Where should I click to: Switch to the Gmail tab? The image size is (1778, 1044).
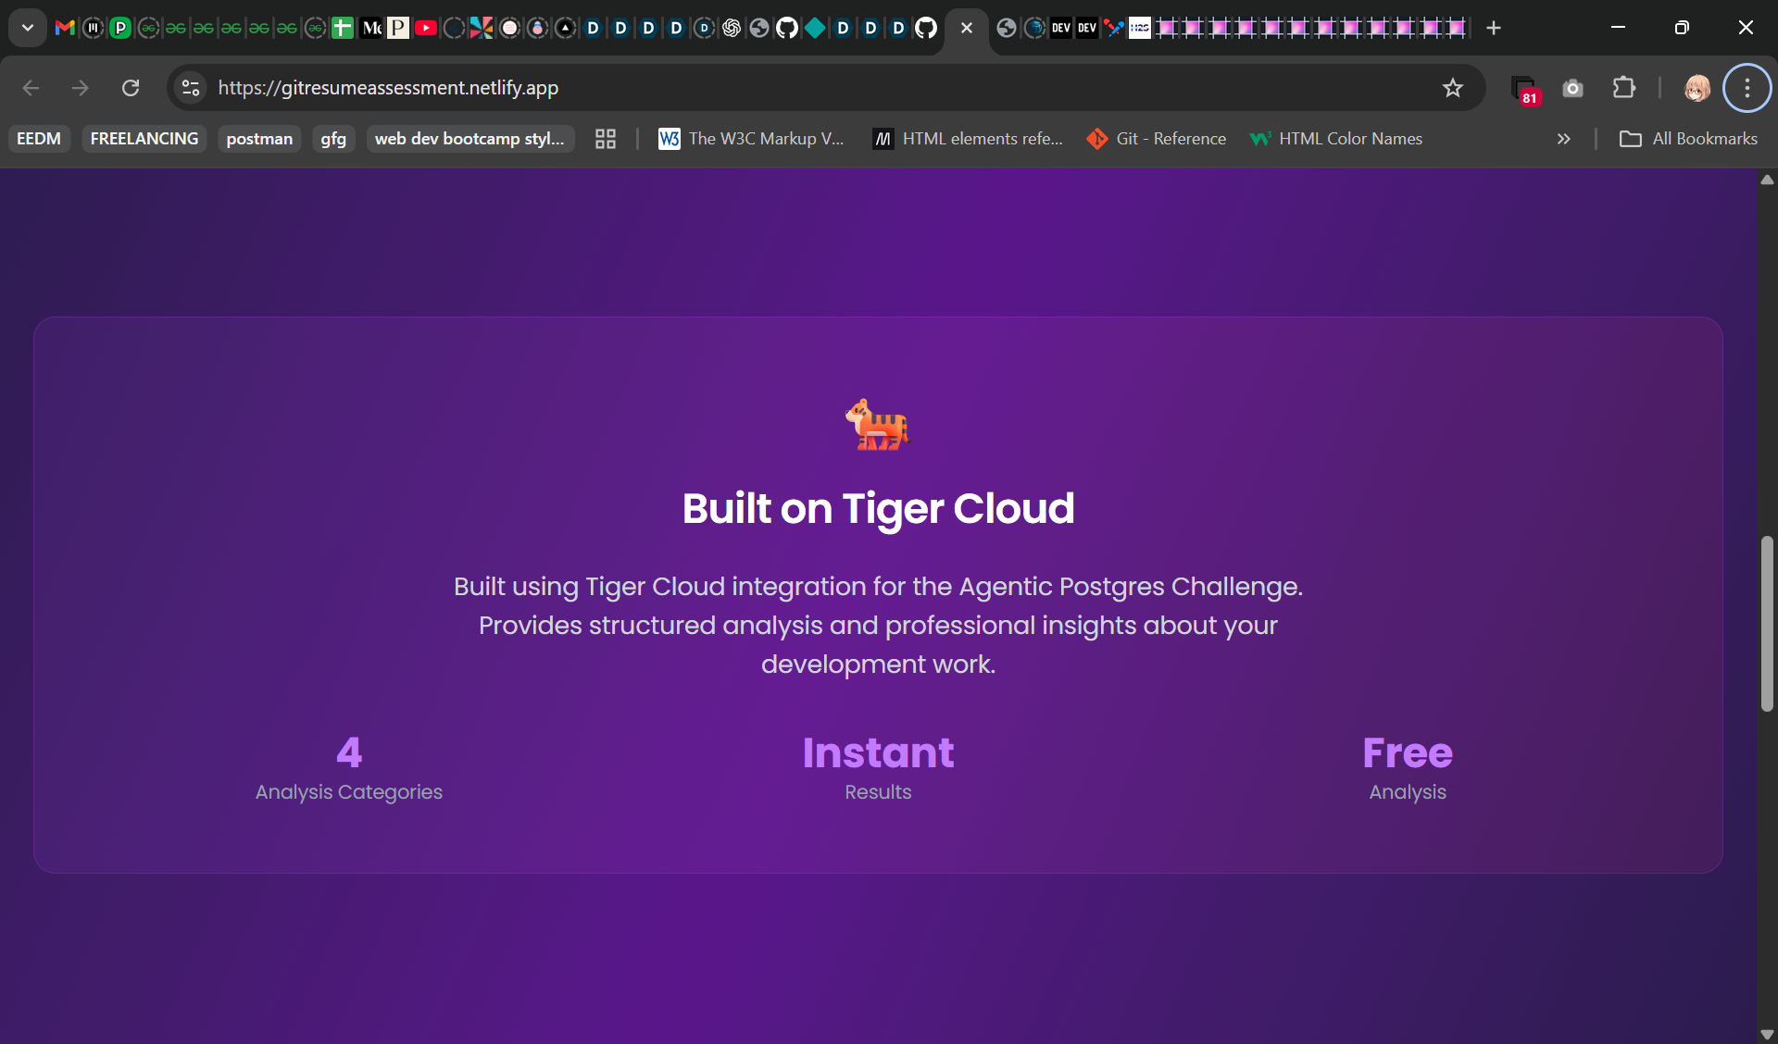coord(65,28)
